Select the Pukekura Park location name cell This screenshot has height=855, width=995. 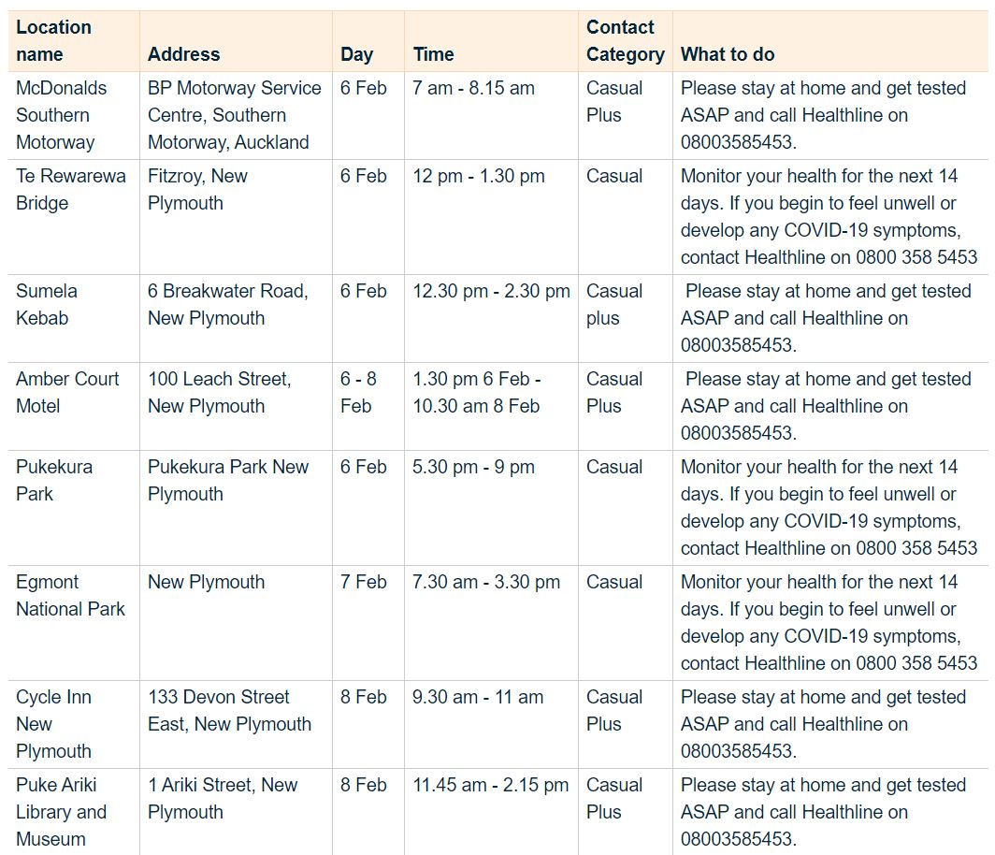click(x=54, y=480)
